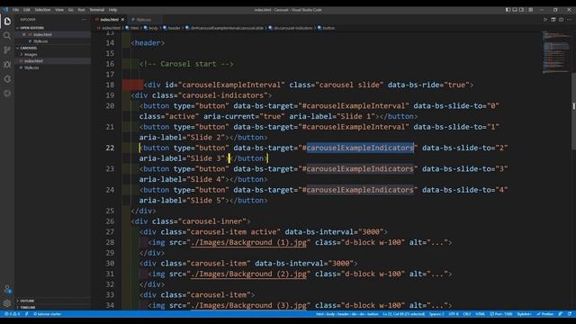Click line number 22 in gutter
The image size is (576, 324).
(110, 148)
